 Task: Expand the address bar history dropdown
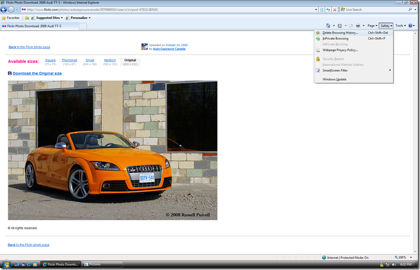316,10
